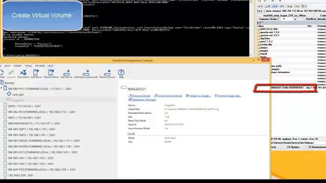
Task: Select dumps folder in file manager
Action: [x=264, y=48]
